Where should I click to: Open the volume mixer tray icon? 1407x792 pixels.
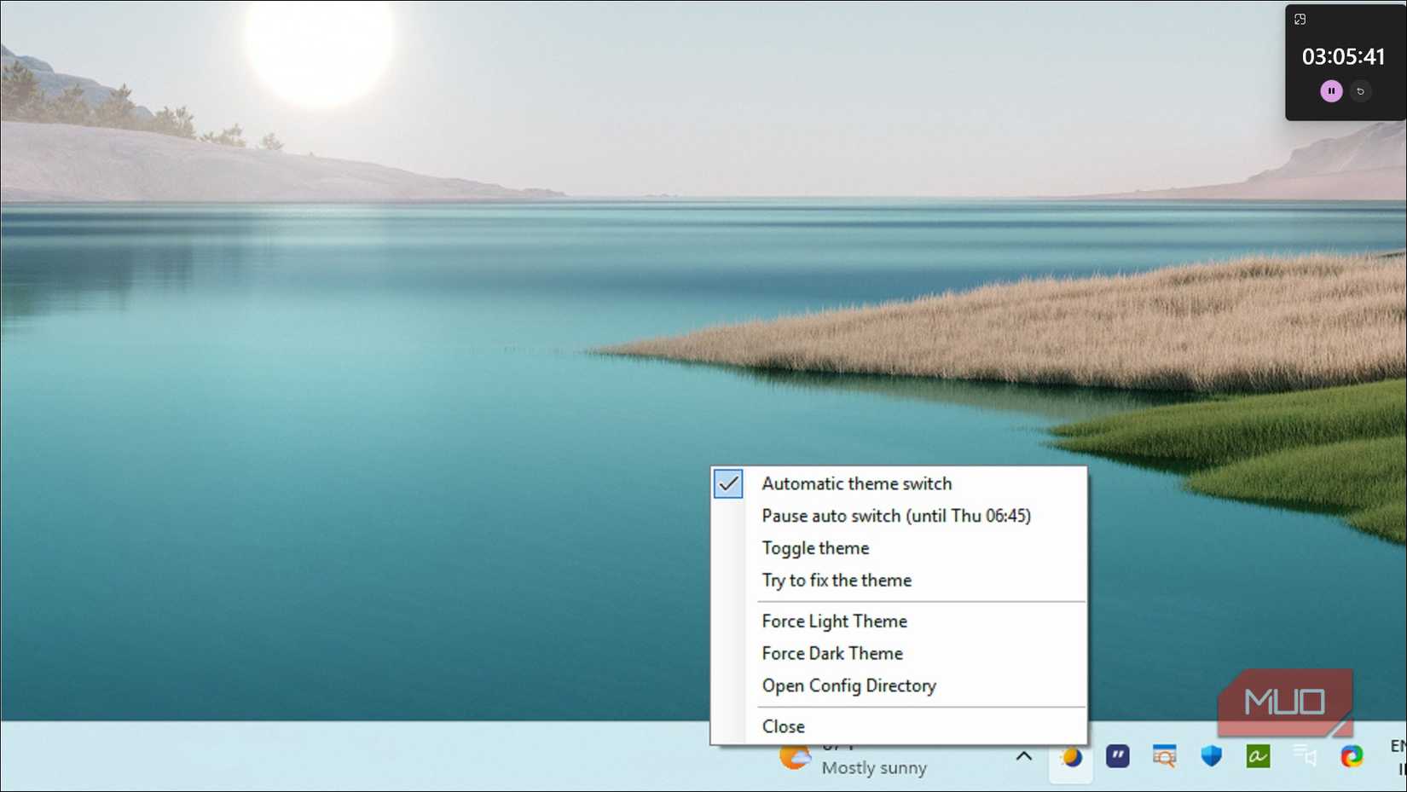1303,756
